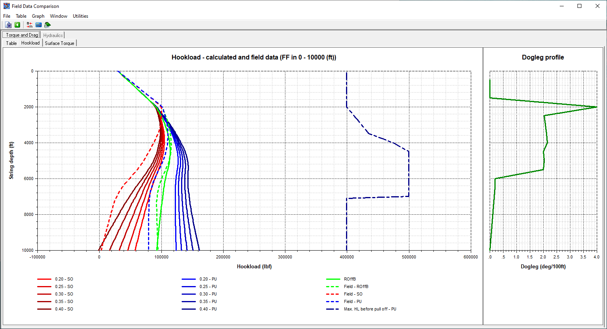Select the Table sub-tab

tap(11, 43)
